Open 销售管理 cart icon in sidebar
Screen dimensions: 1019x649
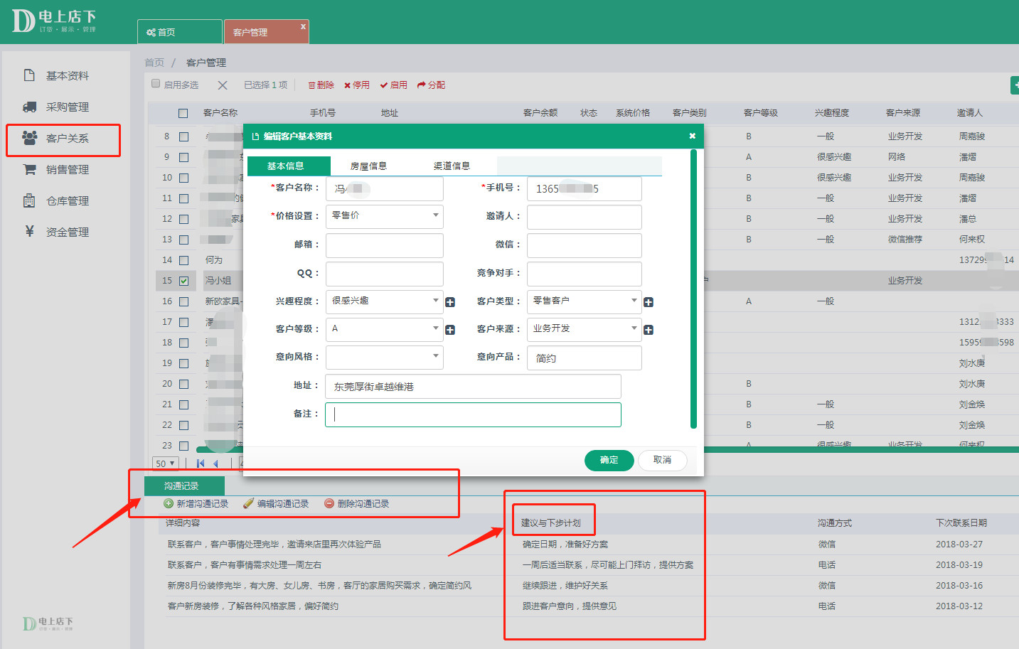pyautogui.click(x=29, y=169)
